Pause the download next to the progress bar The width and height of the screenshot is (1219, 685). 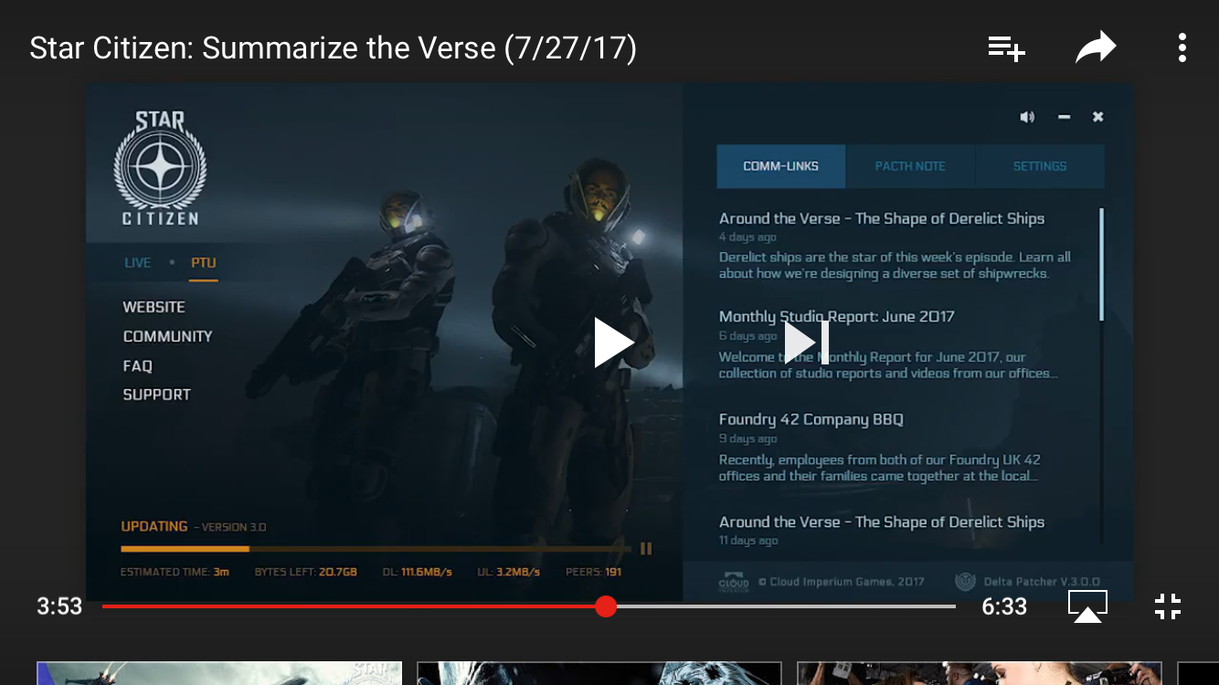[x=646, y=548]
